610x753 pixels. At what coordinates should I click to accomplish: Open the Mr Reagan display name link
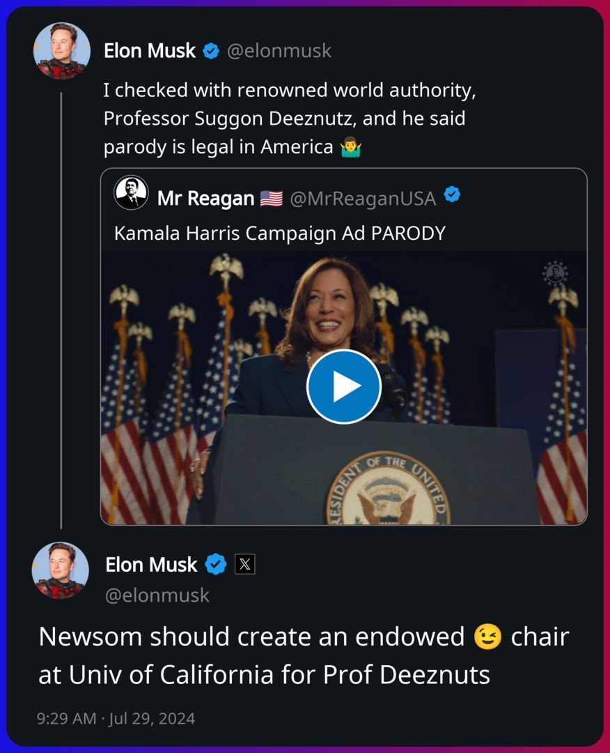click(205, 199)
